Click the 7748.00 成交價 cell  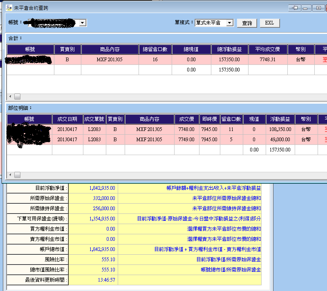pyautogui.click(x=186, y=129)
